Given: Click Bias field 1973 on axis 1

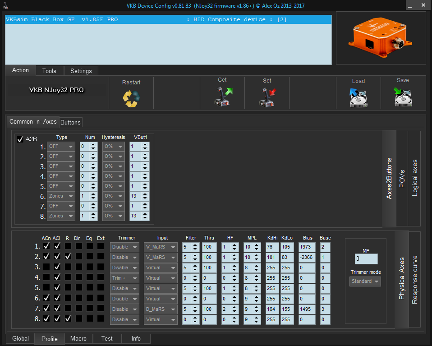Looking at the screenshot, I should (x=307, y=247).
